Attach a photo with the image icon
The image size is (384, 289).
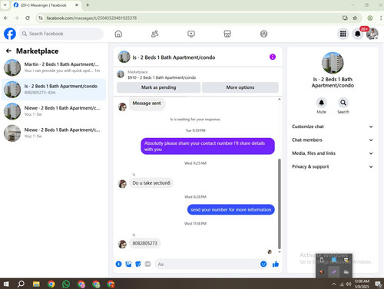click(128, 264)
